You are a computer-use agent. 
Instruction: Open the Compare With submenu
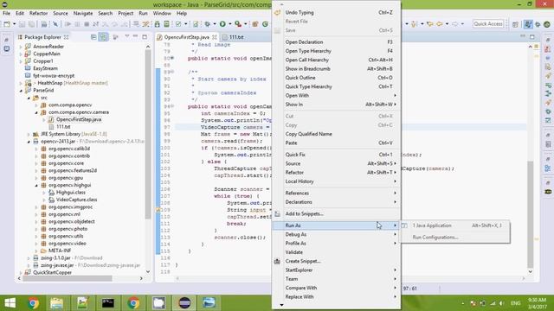click(x=337, y=288)
